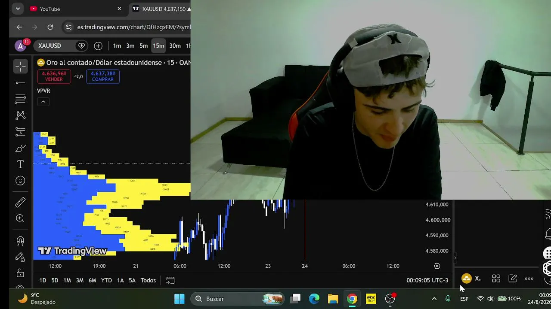Open File Explorer from taskbar
This screenshot has width=551, height=309.
coord(333,299)
